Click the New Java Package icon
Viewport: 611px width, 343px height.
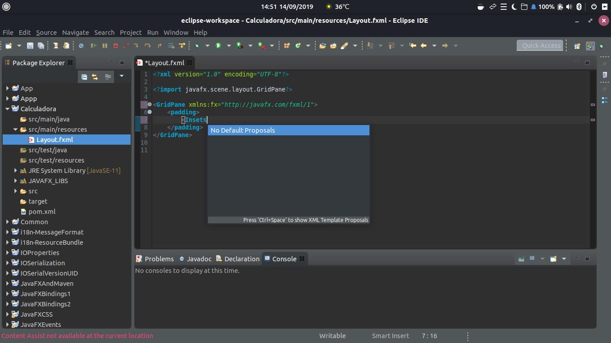point(287,46)
